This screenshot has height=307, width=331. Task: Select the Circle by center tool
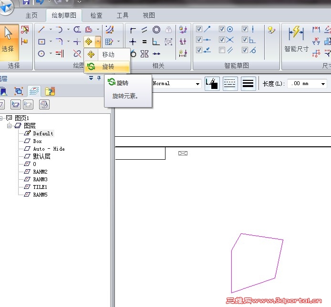pyautogui.click(x=41, y=54)
